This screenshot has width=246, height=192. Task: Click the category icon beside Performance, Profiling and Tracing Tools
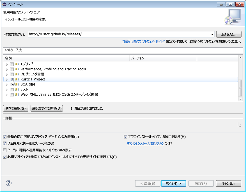(x=17, y=69)
